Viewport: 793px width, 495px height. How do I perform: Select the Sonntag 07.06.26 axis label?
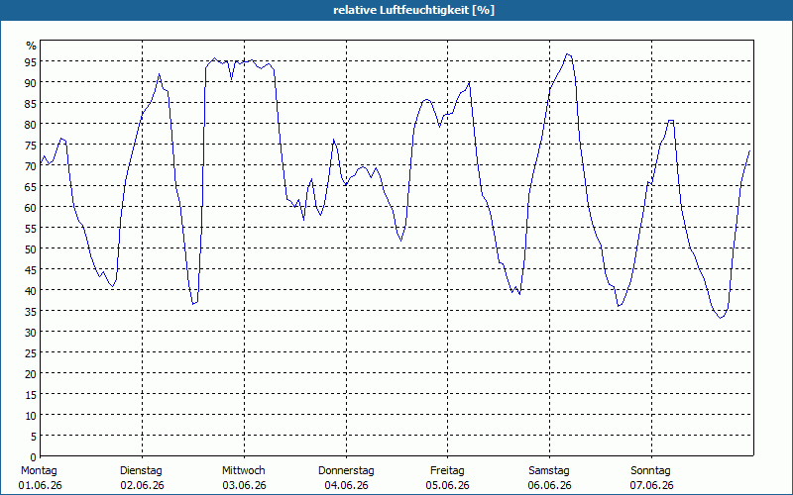[x=651, y=478]
